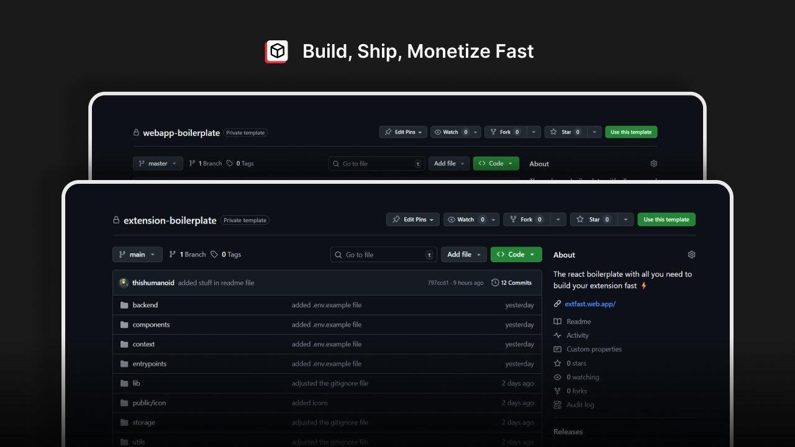This screenshot has width=795, height=447.
Task: Open the master branch dropdown
Action: (158, 164)
